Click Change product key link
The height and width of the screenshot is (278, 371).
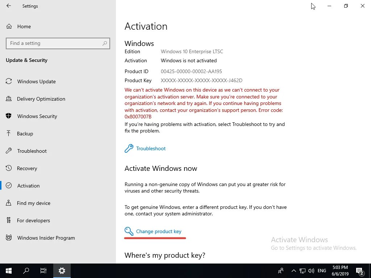click(x=159, y=231)
